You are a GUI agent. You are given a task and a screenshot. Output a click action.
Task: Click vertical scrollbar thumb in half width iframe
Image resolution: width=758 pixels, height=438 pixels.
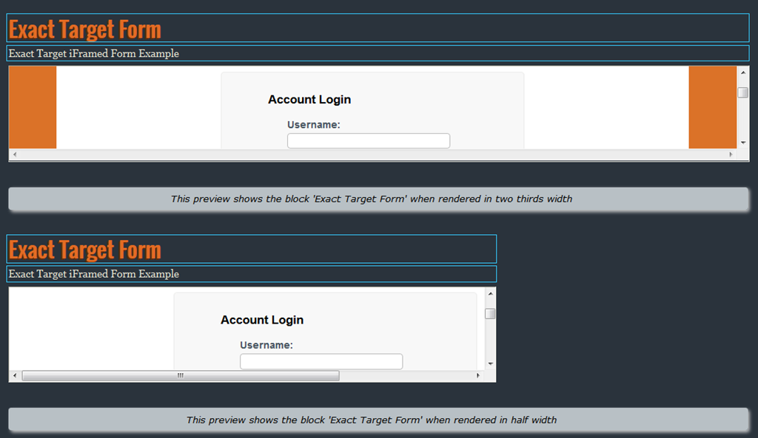[490, 313]
